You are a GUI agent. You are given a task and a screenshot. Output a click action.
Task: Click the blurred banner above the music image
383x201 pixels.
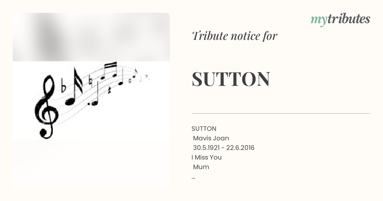point(91,37)
